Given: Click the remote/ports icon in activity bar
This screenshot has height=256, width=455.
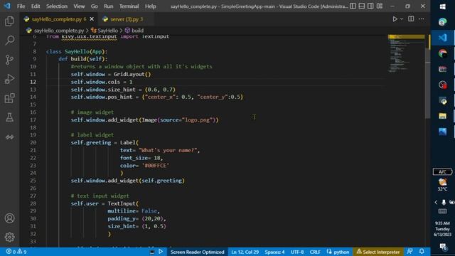Looking at the screenshot, I should (x=9, y=137).
